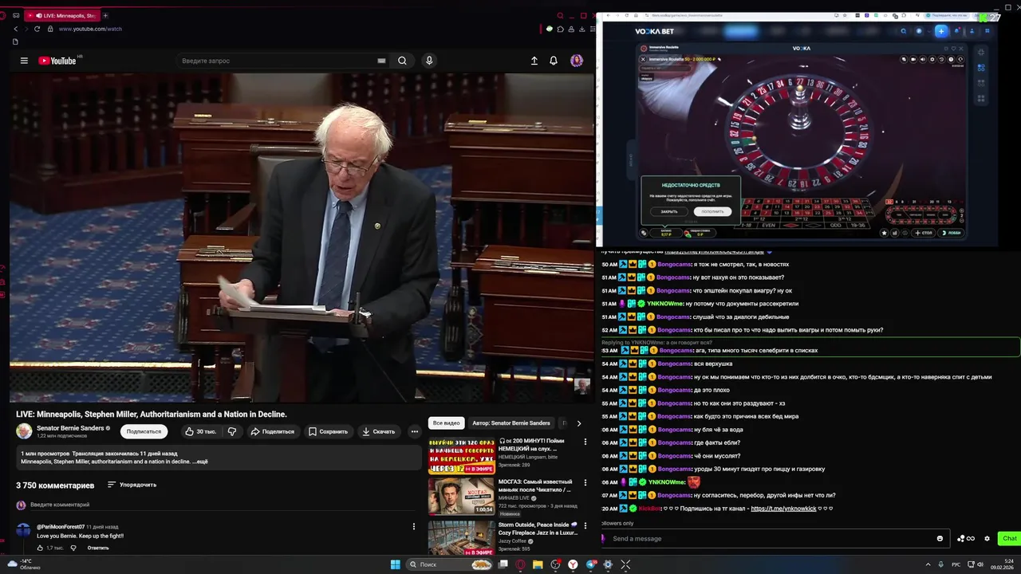Click the Vodka Bet search icon
The height and width of the screenshot is (574, 1021).
903,31
